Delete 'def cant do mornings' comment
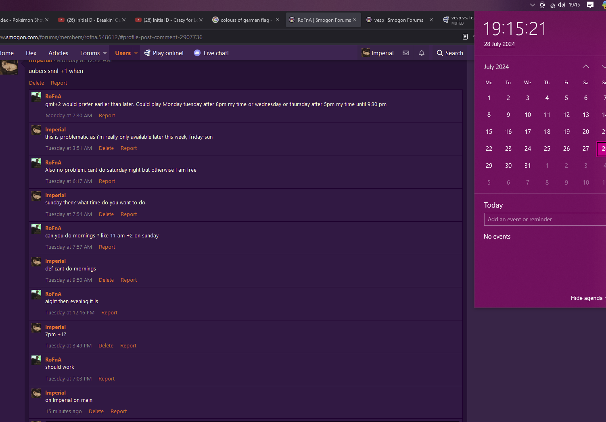 pyautogui.click(x=106, y=280)
